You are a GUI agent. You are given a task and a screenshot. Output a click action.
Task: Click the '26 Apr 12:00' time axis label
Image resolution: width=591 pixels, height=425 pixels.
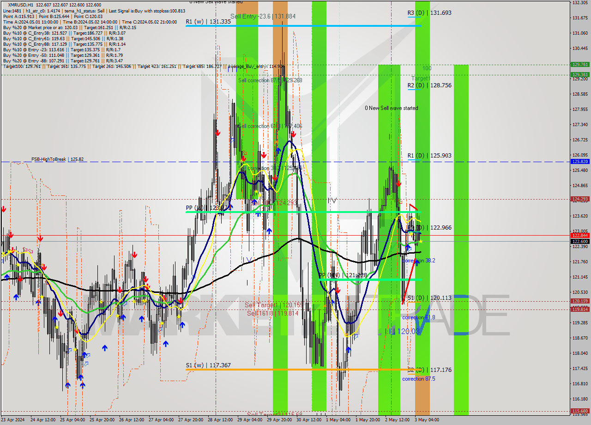[132, 420]
